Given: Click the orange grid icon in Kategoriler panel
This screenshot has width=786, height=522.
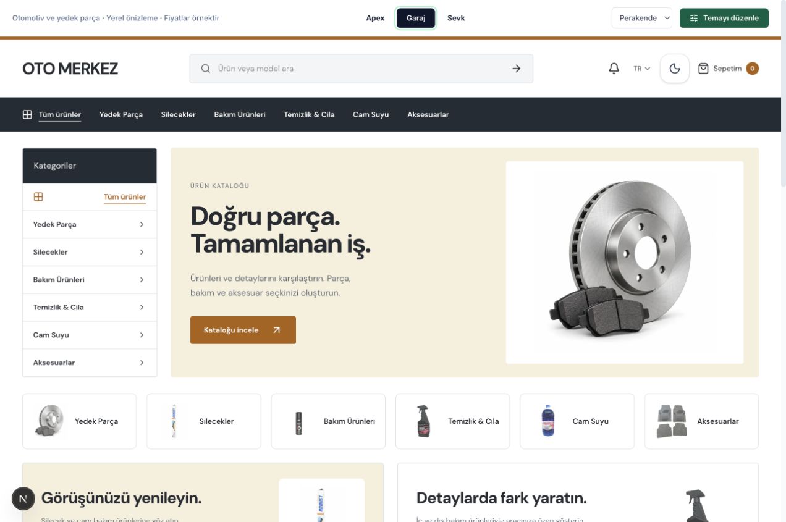Looking at the screenshot, I should click(x=38, y=197).
